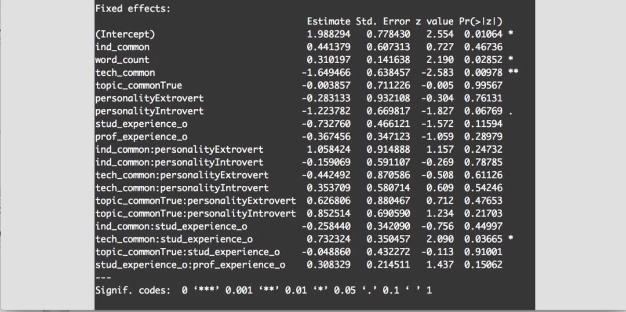Click the z value 2.190 for word_count
Image resolution: width=626 pixels, height=312 pixels.
point(438,60)
